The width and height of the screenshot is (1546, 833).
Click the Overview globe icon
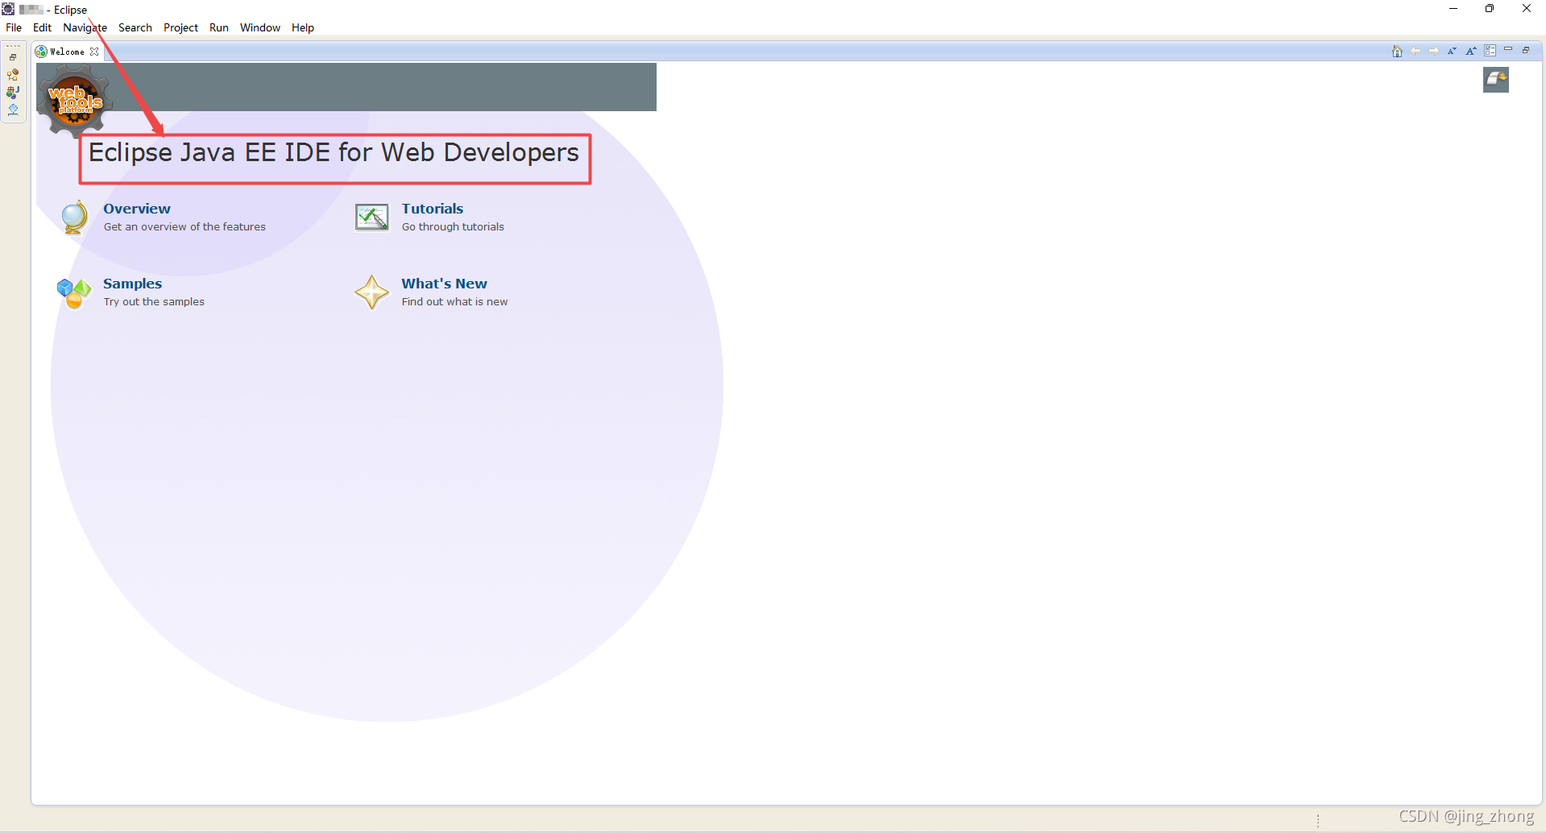[x=74, y=218]
